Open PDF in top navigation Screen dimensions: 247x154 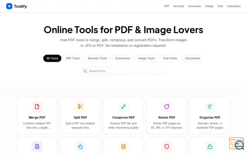pyautogui.click(x=166, y=6)
